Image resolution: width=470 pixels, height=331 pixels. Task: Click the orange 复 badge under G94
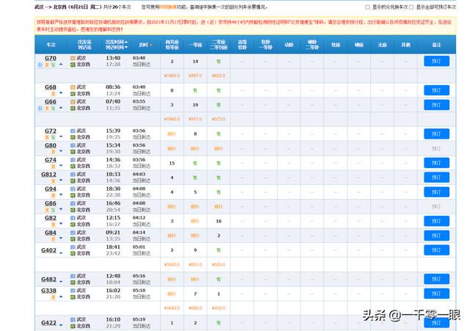[x=54, y=195]
